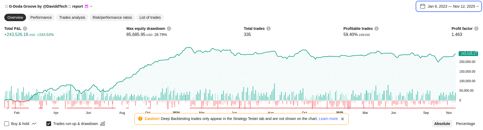Dismiss the Deep Backtesting caution notice
The image size is (483, 130).
342,119
